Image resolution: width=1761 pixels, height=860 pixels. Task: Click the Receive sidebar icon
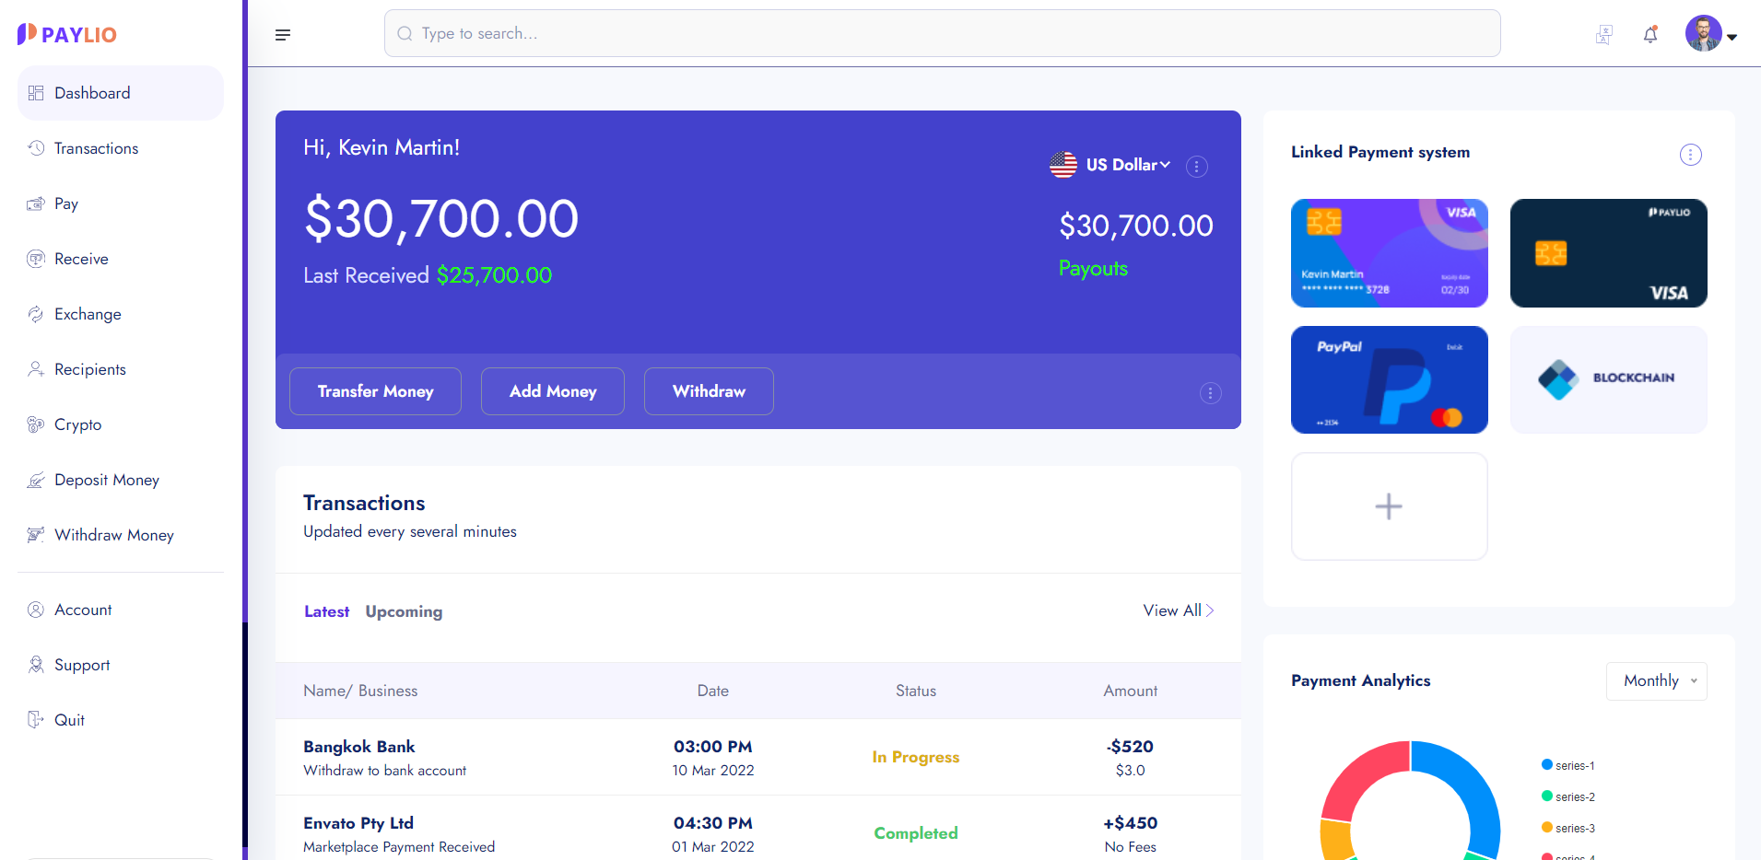pyautogui.click(x=36, y=259)
